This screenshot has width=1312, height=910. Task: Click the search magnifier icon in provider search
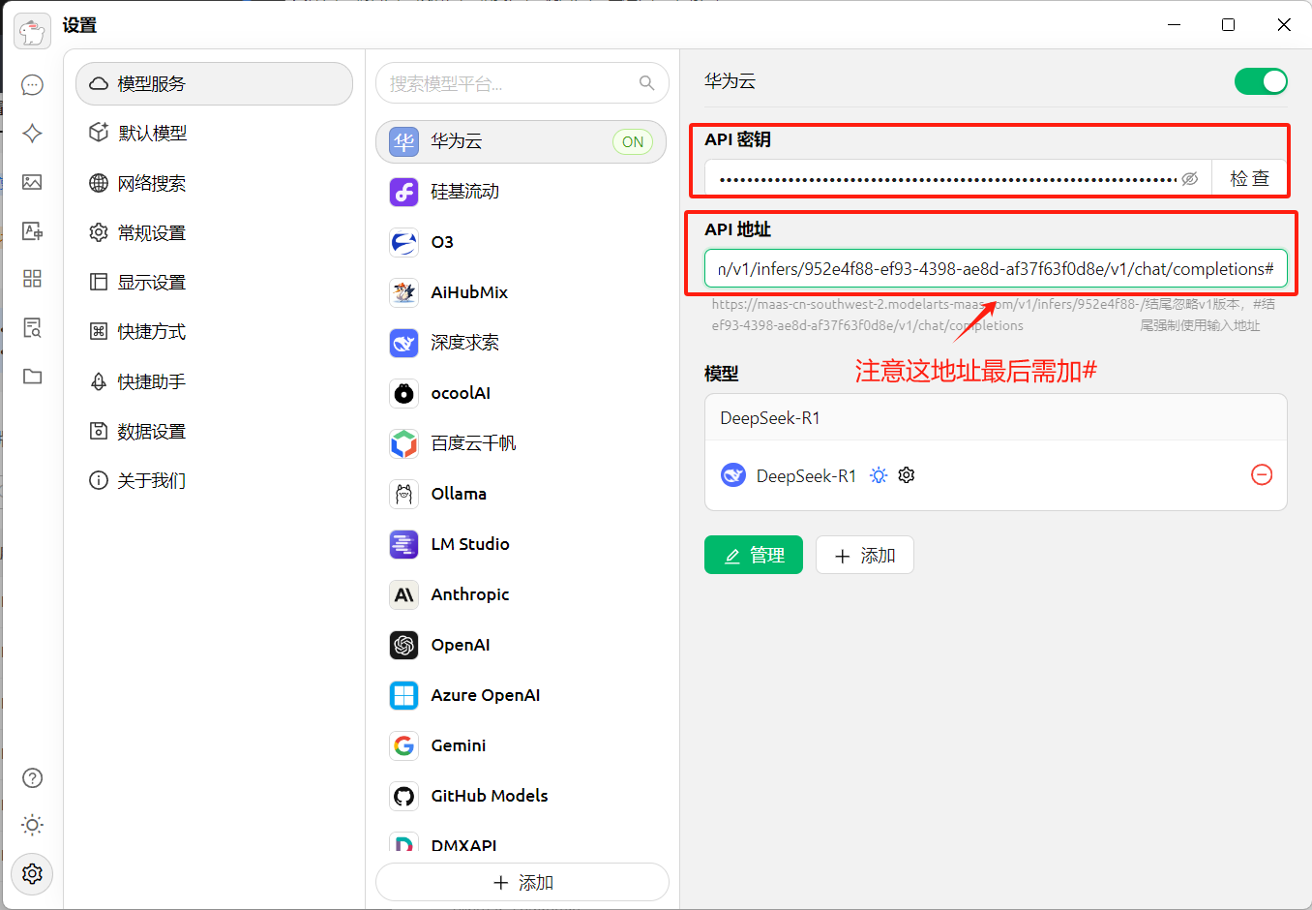[646, 83]
